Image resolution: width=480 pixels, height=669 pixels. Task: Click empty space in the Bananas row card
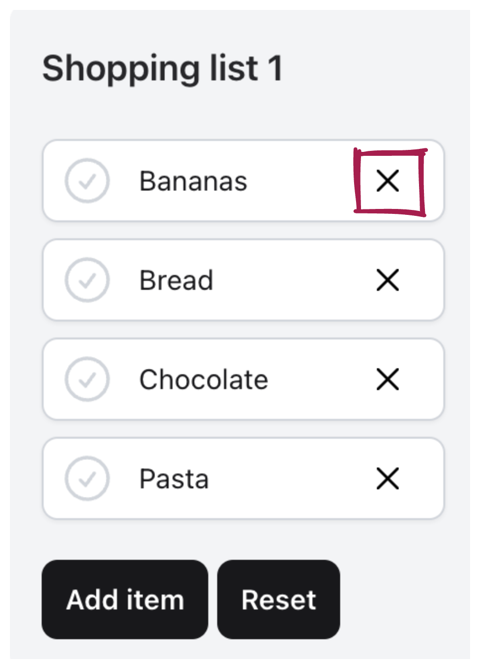302,181
